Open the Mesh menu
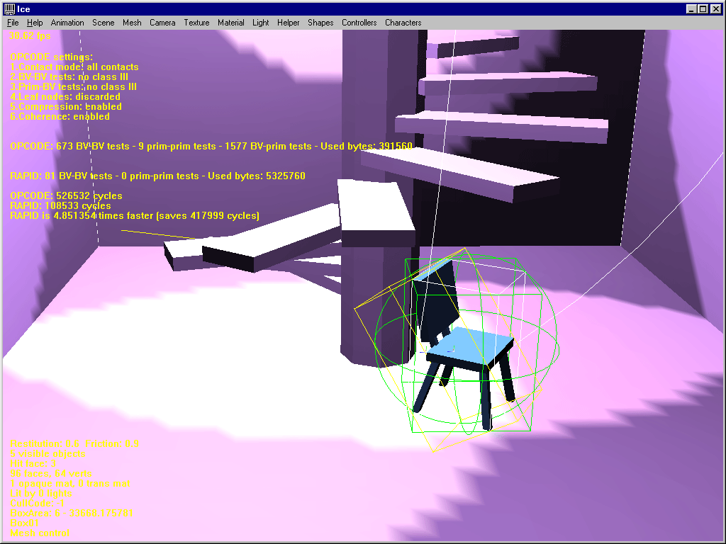Screen dimensions: 726x544 click(x=132, y=23)
